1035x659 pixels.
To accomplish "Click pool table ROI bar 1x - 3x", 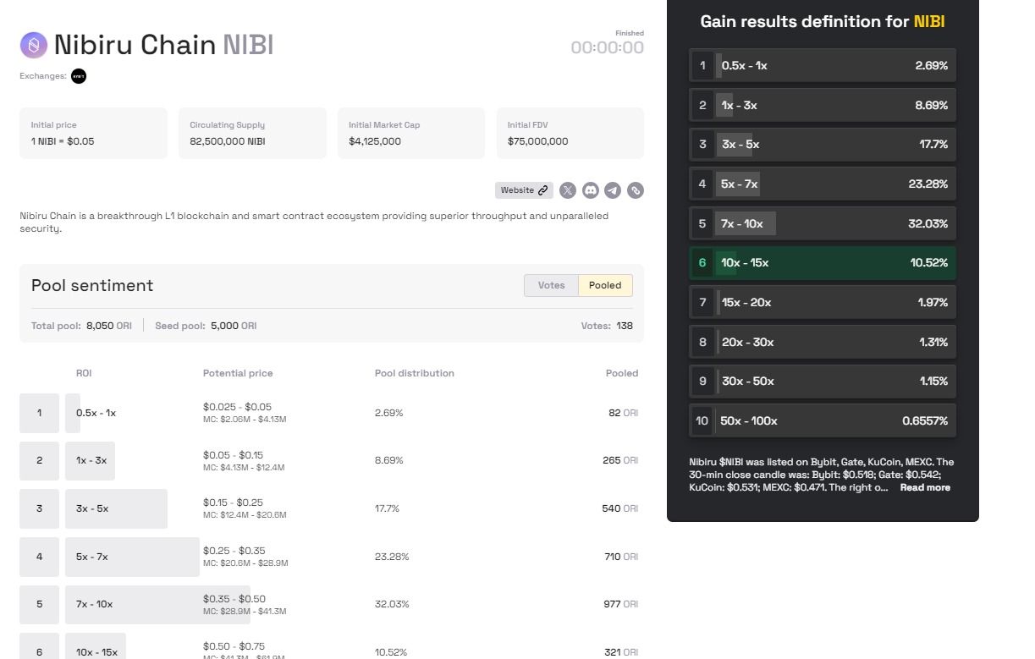I will 90,461.
